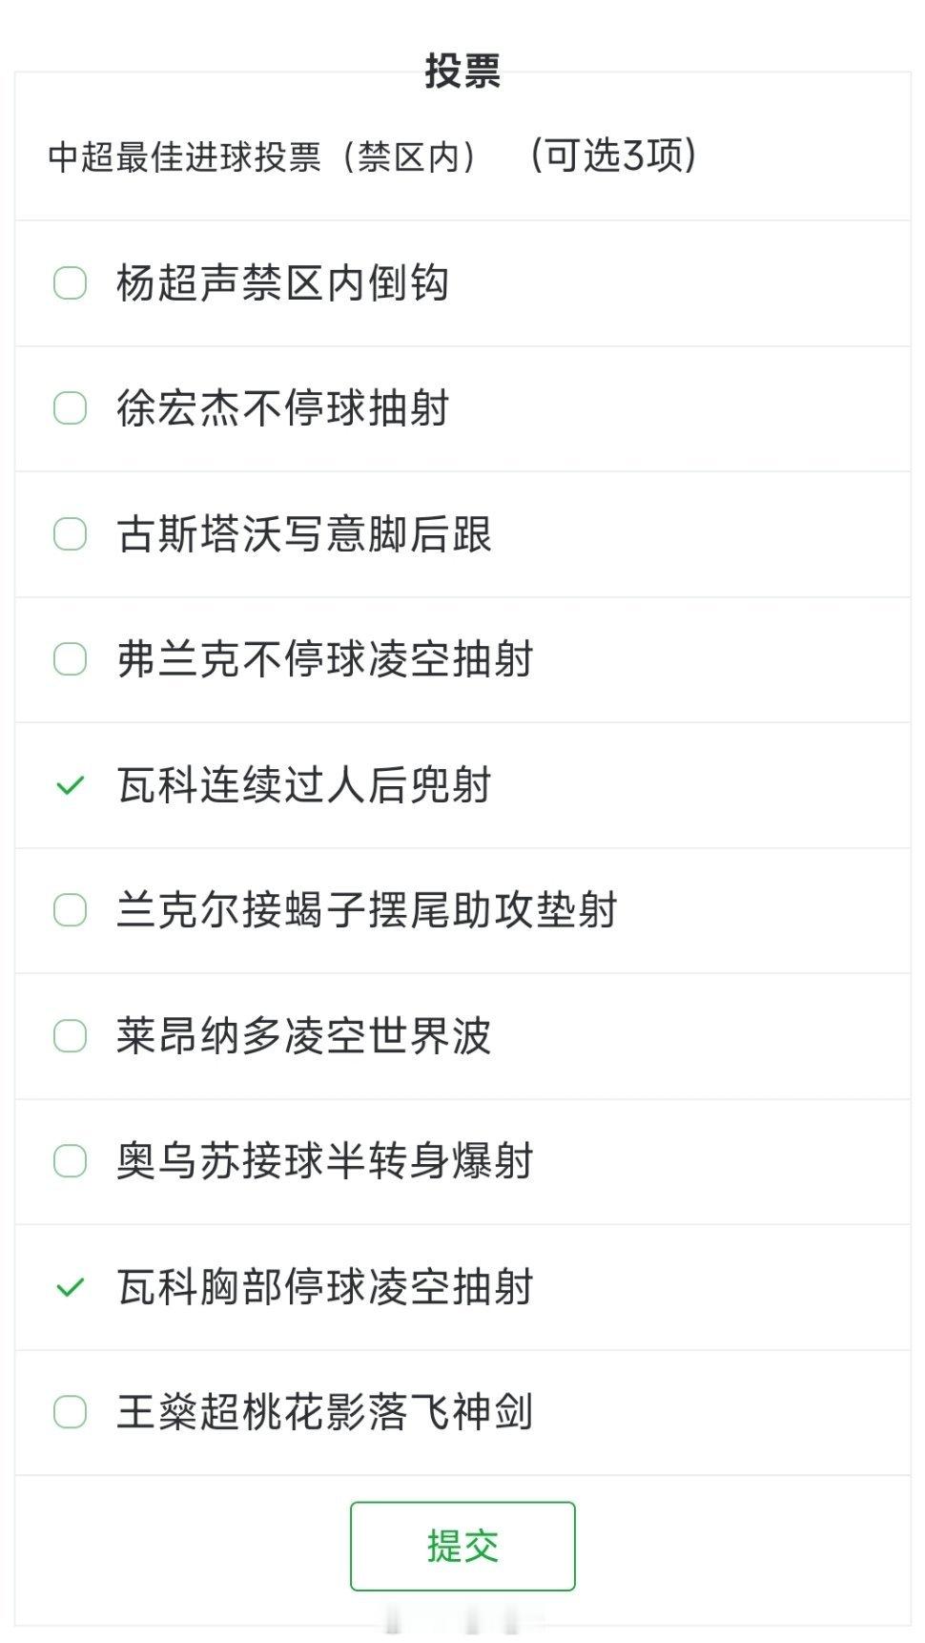Select the checkbox beside 古斯塔沃写意脚后跟
Viewport: 925px width, 1643px height.
[70, 534]
